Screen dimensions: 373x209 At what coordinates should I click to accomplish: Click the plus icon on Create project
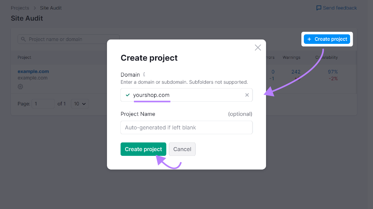(x=309, y=39)
